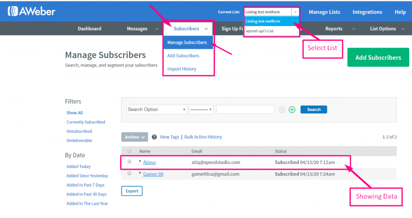
Task: Open the Atiqur subscriber name link
Action: 150,162
